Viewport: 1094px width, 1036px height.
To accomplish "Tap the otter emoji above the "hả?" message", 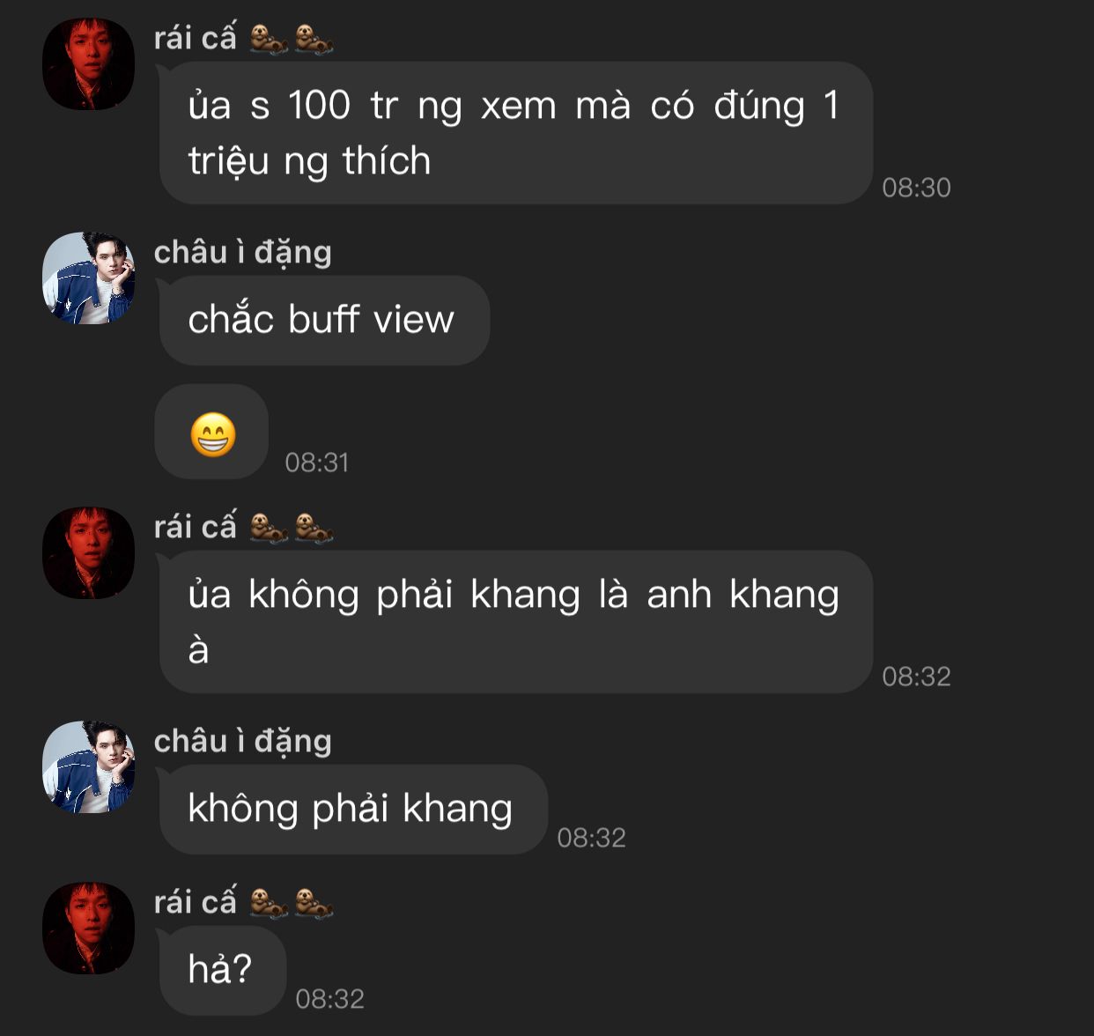I will click(291, 902).
